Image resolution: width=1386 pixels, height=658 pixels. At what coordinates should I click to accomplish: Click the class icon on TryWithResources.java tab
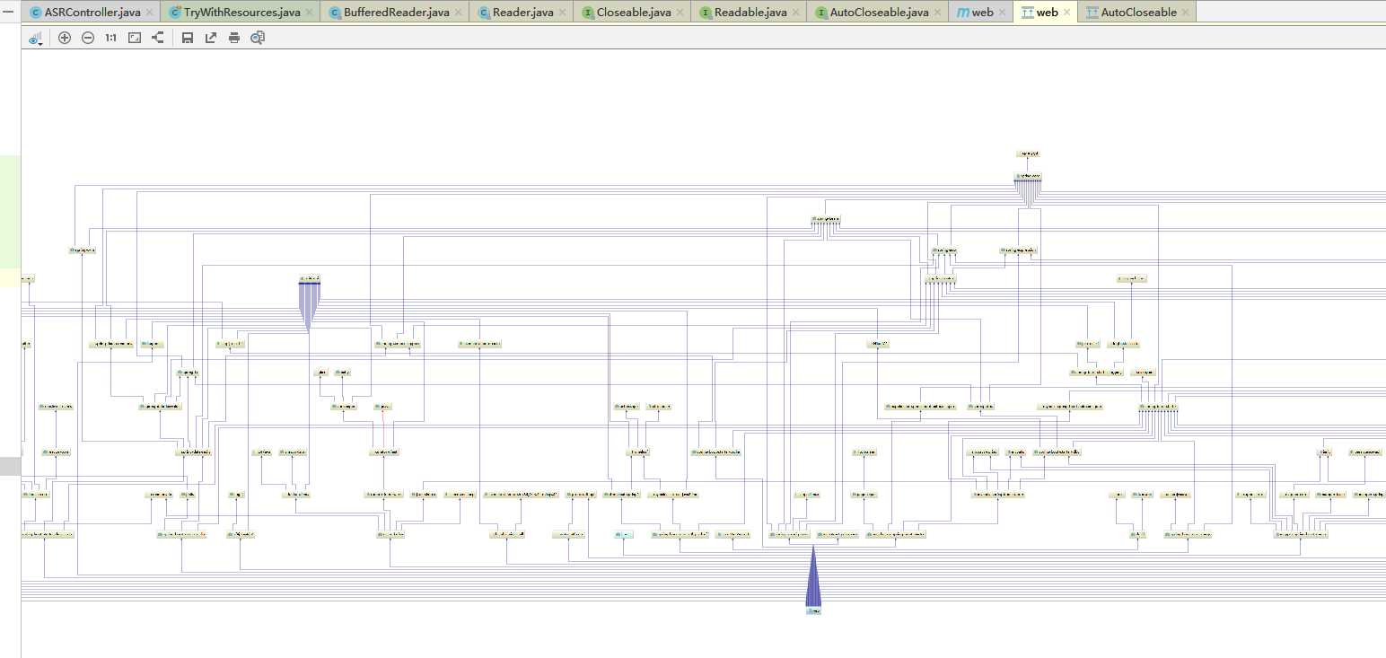tap(175, 13)
